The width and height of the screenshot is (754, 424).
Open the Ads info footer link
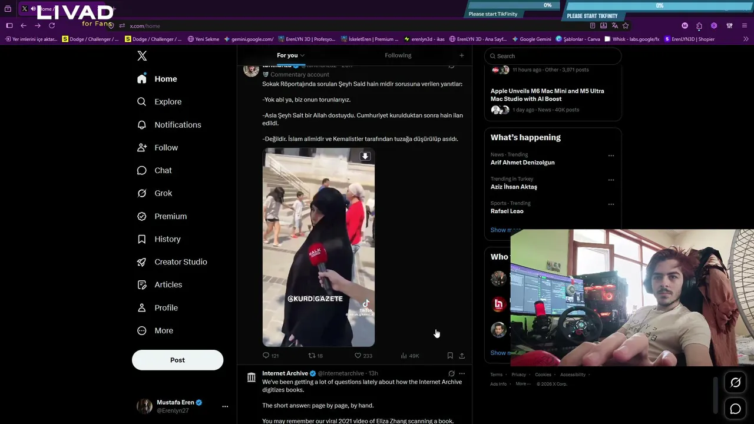click(498, 384)
